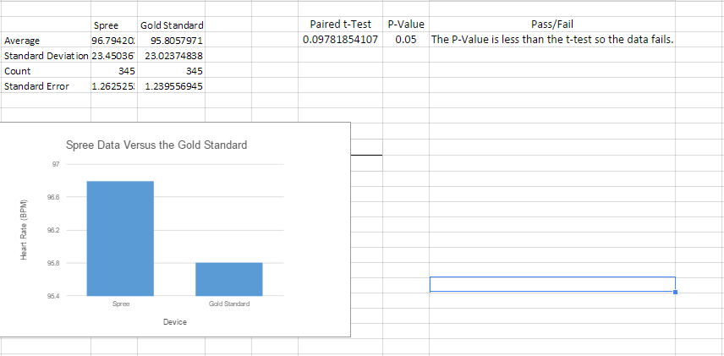Select the 'P-Value' header cell
The image size is (724, 356).
tap(405, 25)
